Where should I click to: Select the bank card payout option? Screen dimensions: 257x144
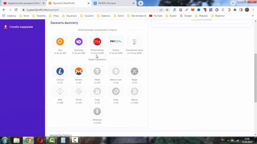(135, 42)
